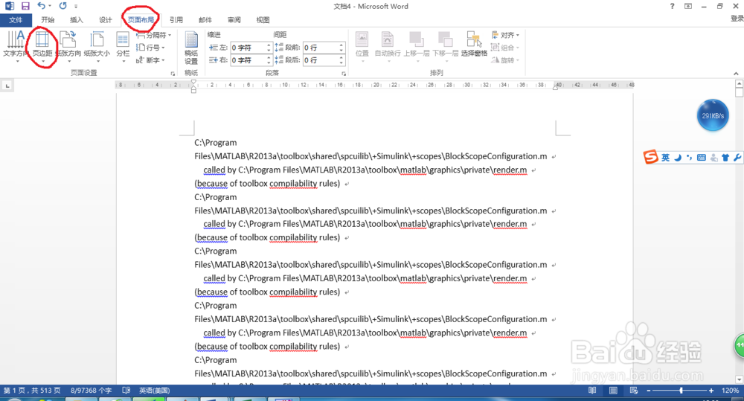Switch to the 设计 Design tab
Image resolution: width=744 pixels, height=401 pixels.
(x=106, y=20)
